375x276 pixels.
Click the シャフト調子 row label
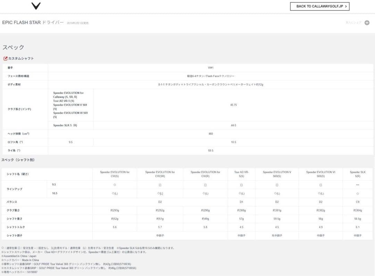coord(14,235)
